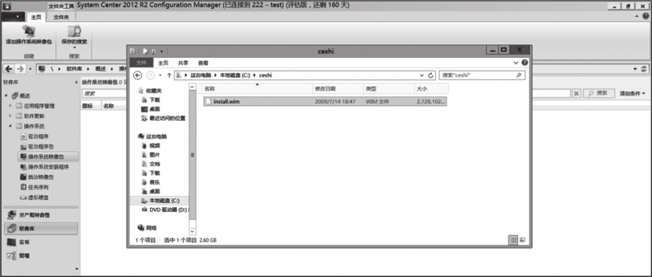Viewport: 652px width, 277px height.
Task: Switch to 主页 tab in Configuration Manager
Action: point(36,17)
